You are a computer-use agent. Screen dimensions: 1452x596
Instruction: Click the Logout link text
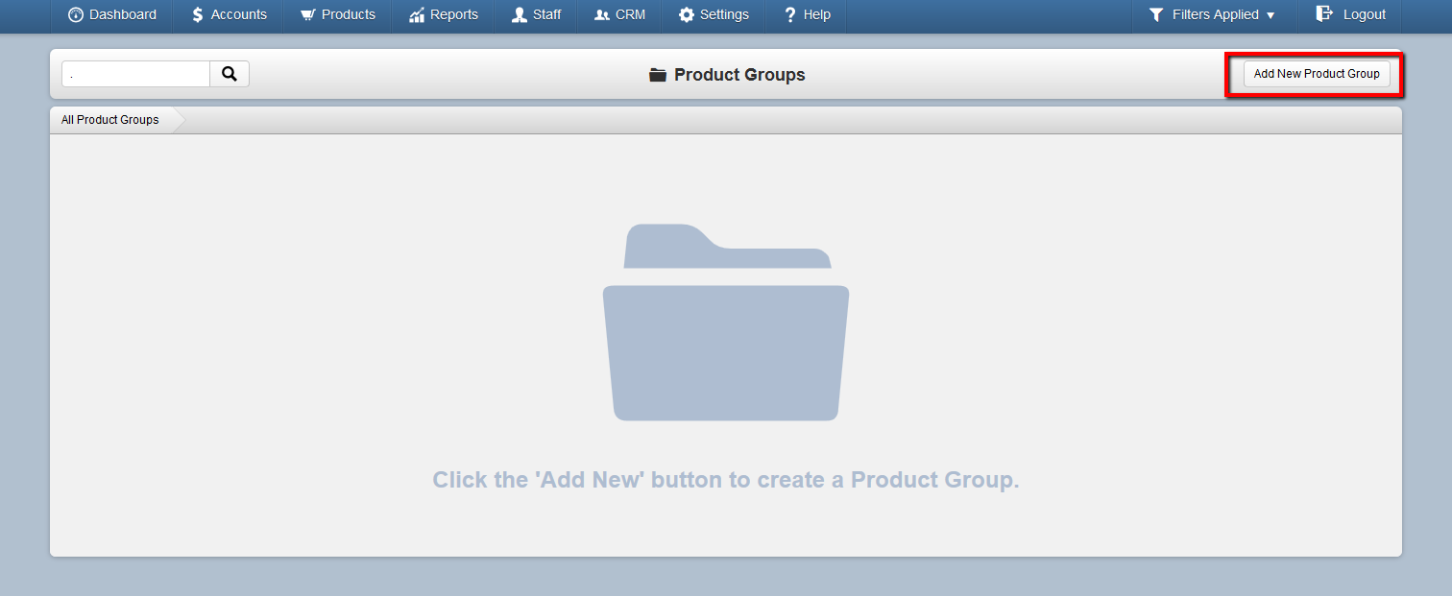coord(1365,14)
